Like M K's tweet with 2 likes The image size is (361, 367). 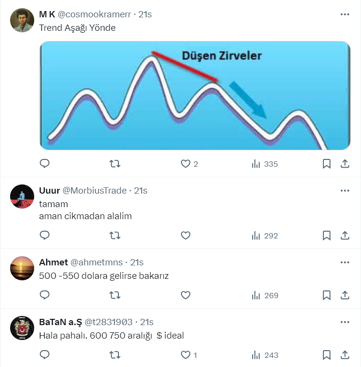(x=186, y=164)
